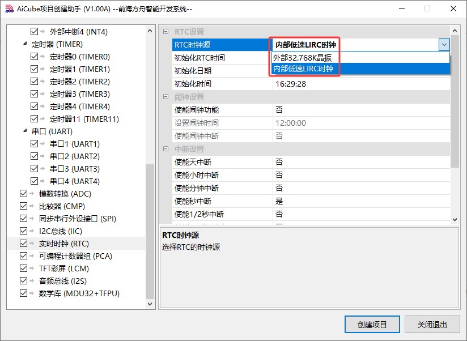Select the 初始化日期 property row
Viewport: 467px width, 341px height.
[222, 71]
